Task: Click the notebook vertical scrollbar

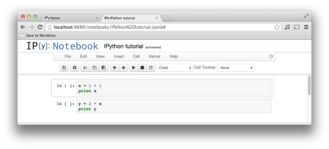Action: click(309, 85)
